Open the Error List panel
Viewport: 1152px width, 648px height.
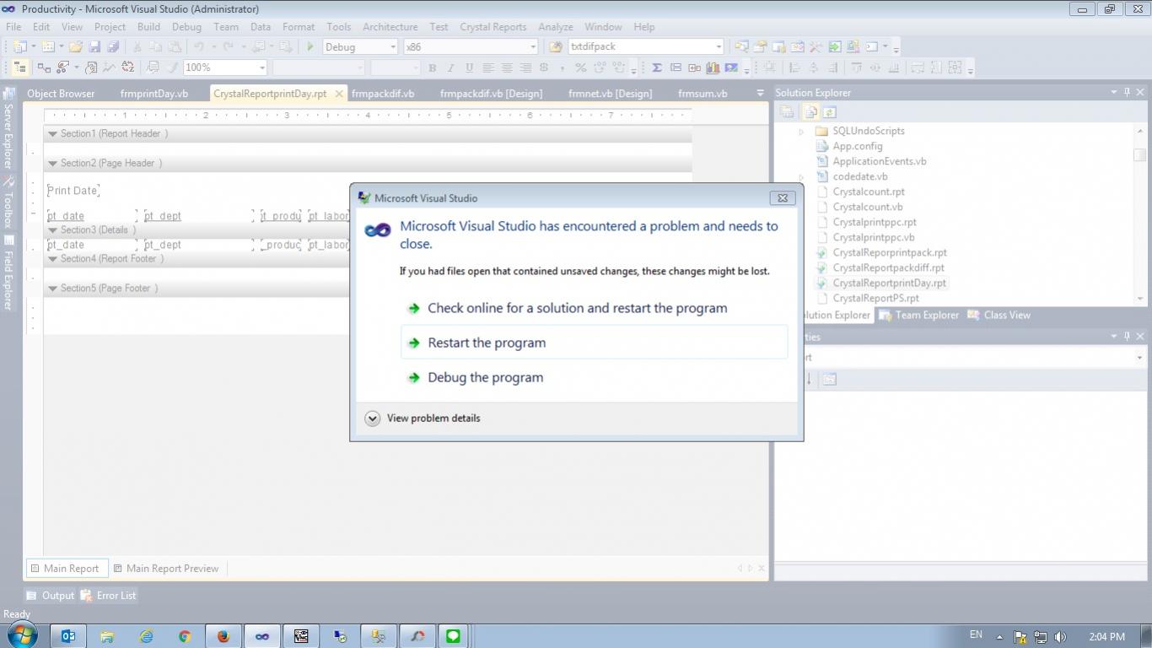coord(108,596)
